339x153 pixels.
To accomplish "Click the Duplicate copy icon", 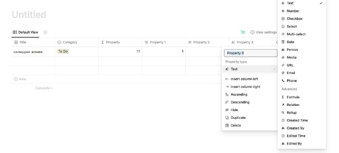I will [x=227, y=117].
